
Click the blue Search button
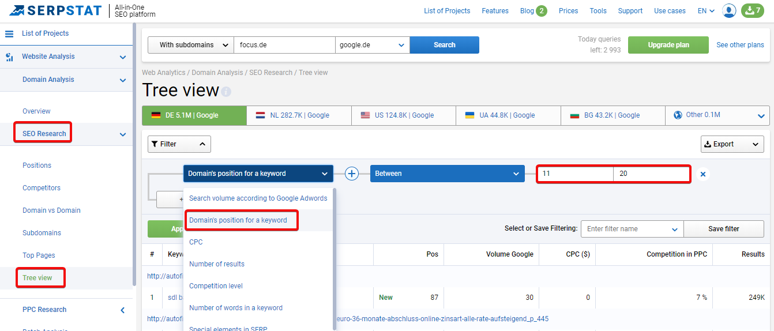pyautogui.click(x=445, y=45)
